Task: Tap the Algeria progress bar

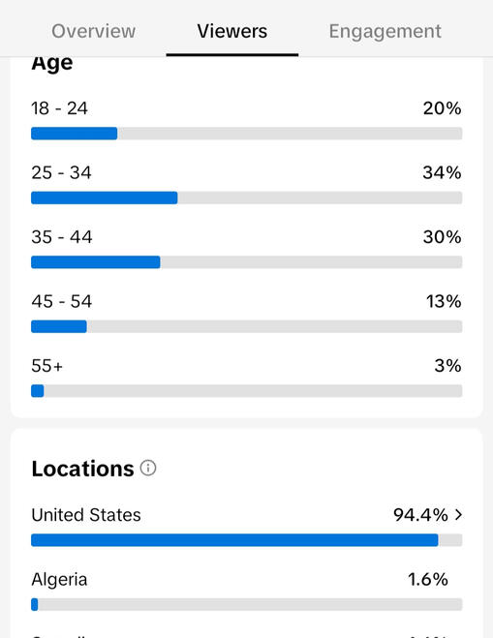Action: (x=247, y=604)
